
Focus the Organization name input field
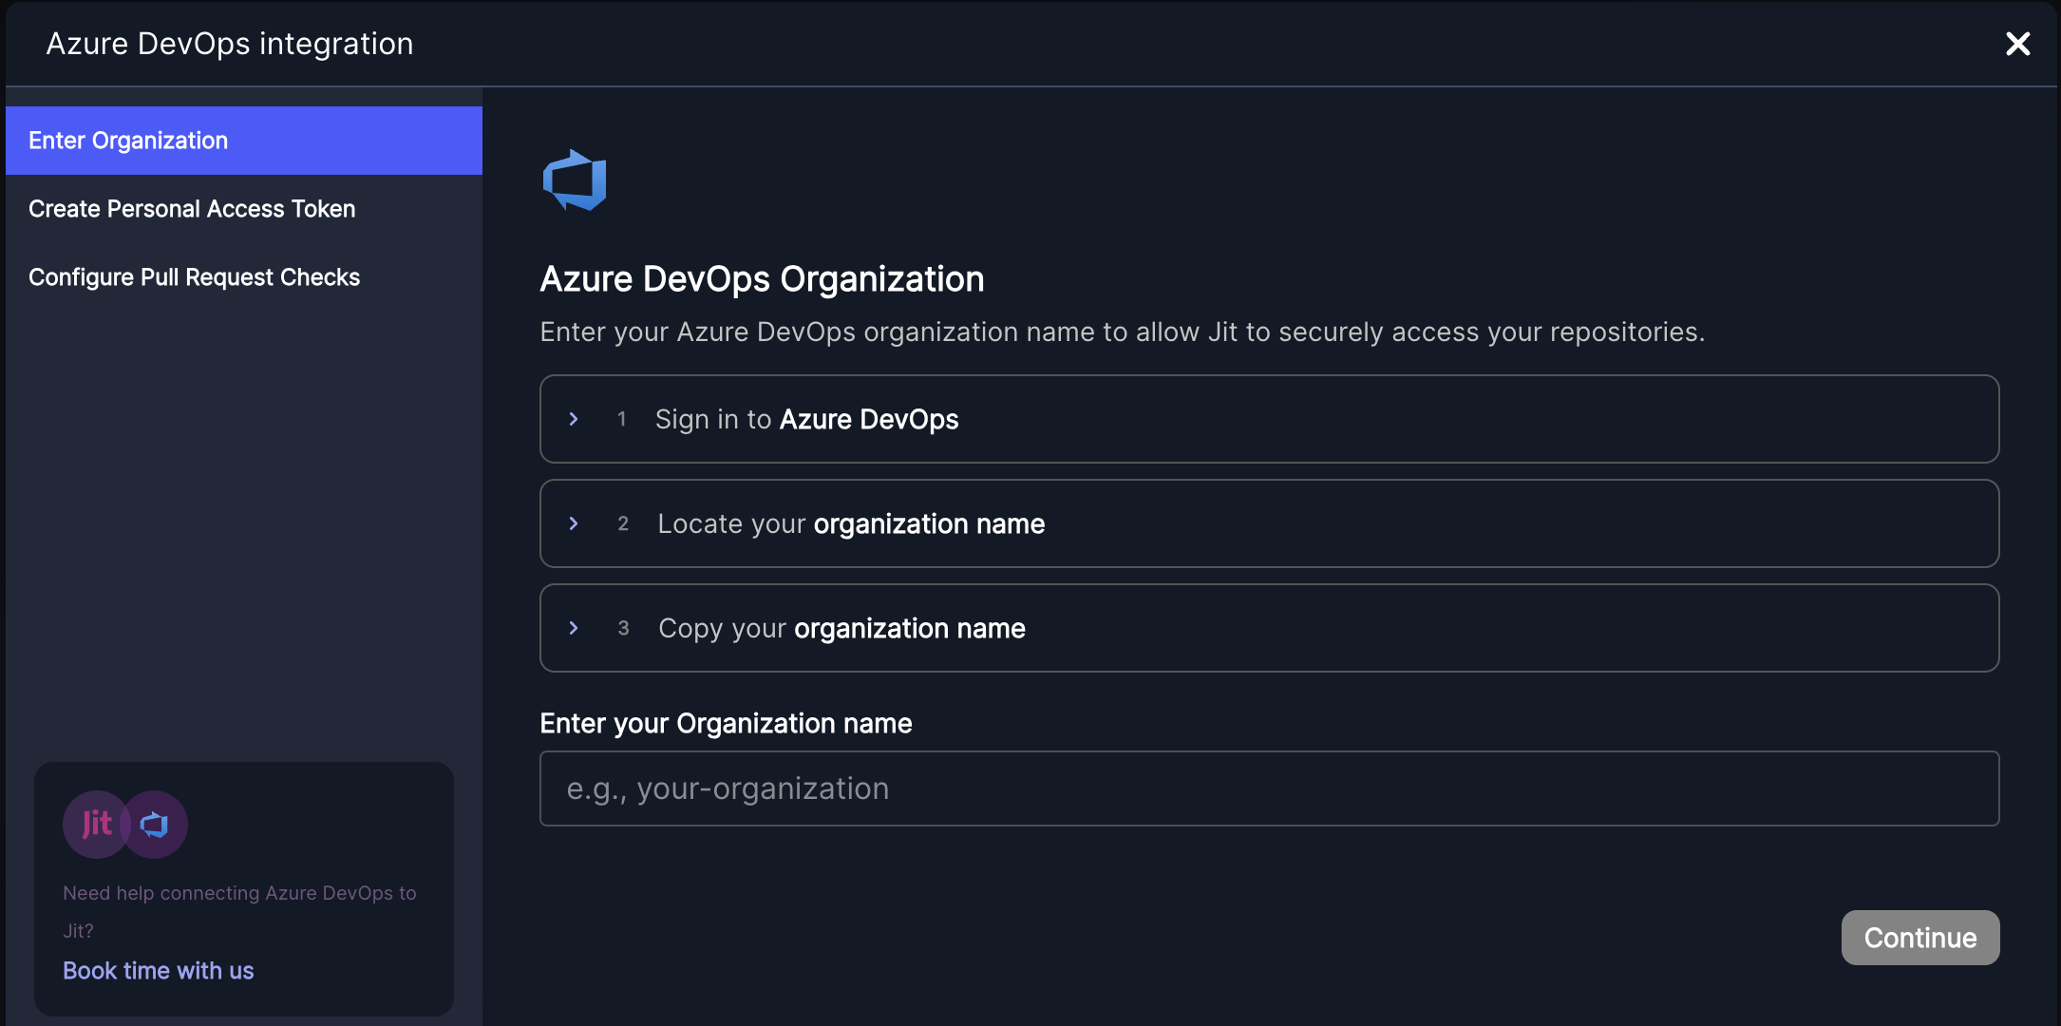pyautogui.click(x=1269, y=788)
